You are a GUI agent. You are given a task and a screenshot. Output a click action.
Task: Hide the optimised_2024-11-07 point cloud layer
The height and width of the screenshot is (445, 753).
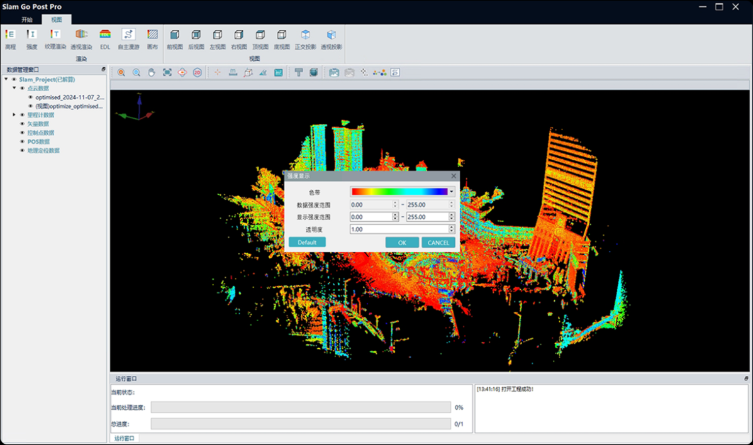click(x=30, y=97)
